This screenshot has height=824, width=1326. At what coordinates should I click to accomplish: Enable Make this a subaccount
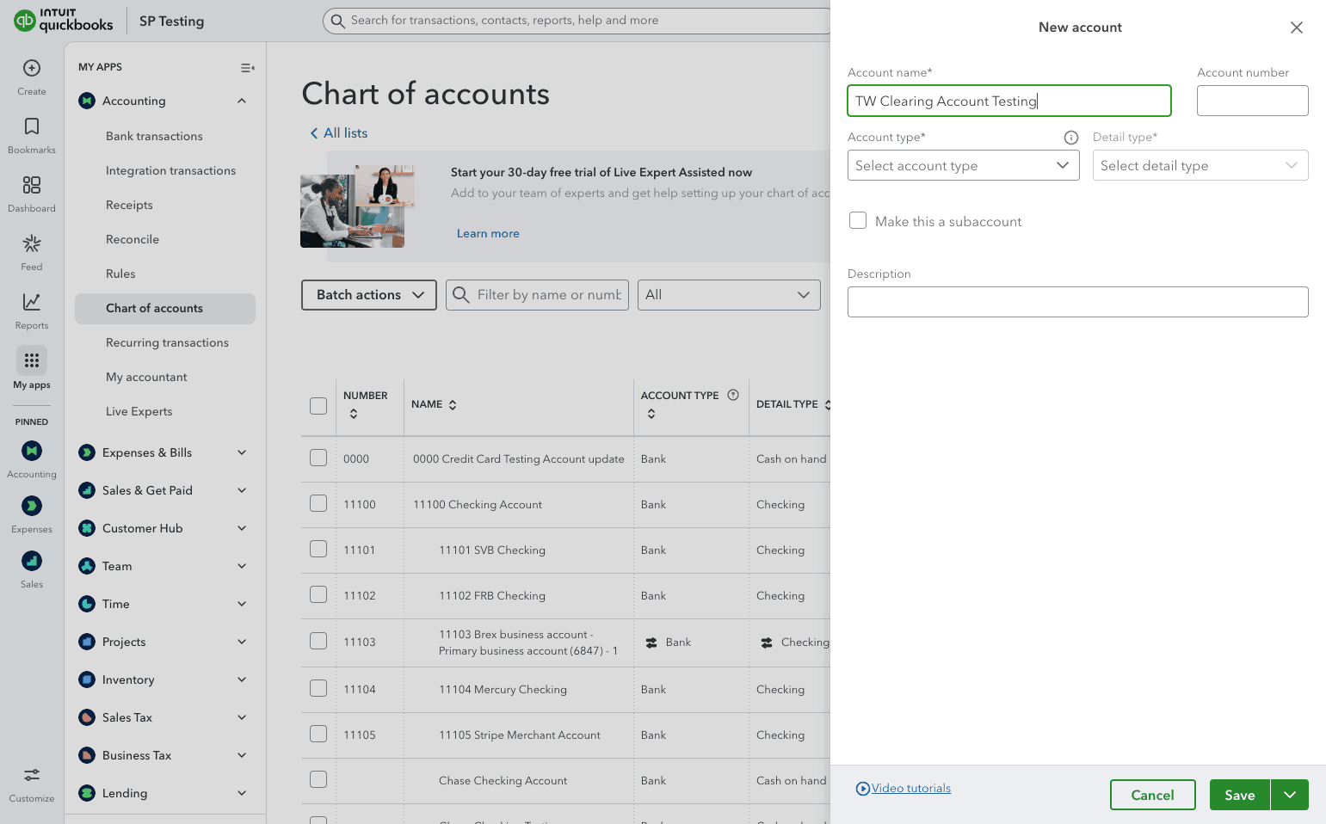click(x=858, y=220)
